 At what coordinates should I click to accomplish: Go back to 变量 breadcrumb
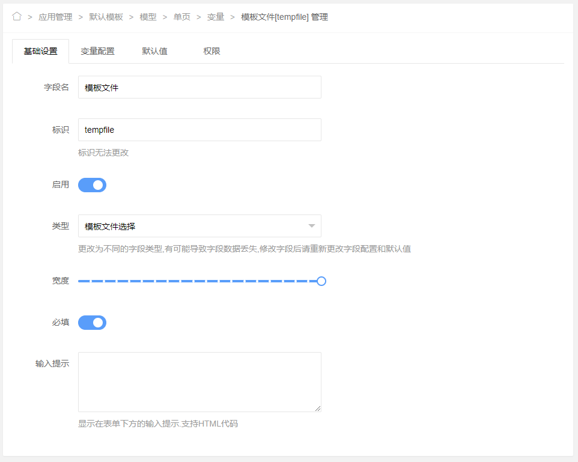215,17
